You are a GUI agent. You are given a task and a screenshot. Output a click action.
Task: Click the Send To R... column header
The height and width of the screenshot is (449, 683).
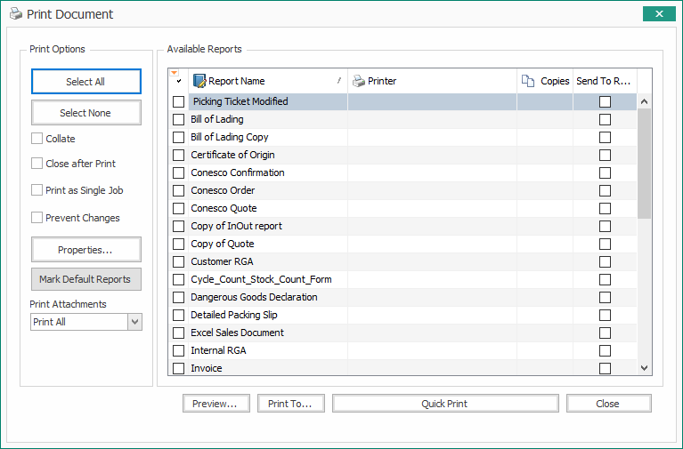604,81
